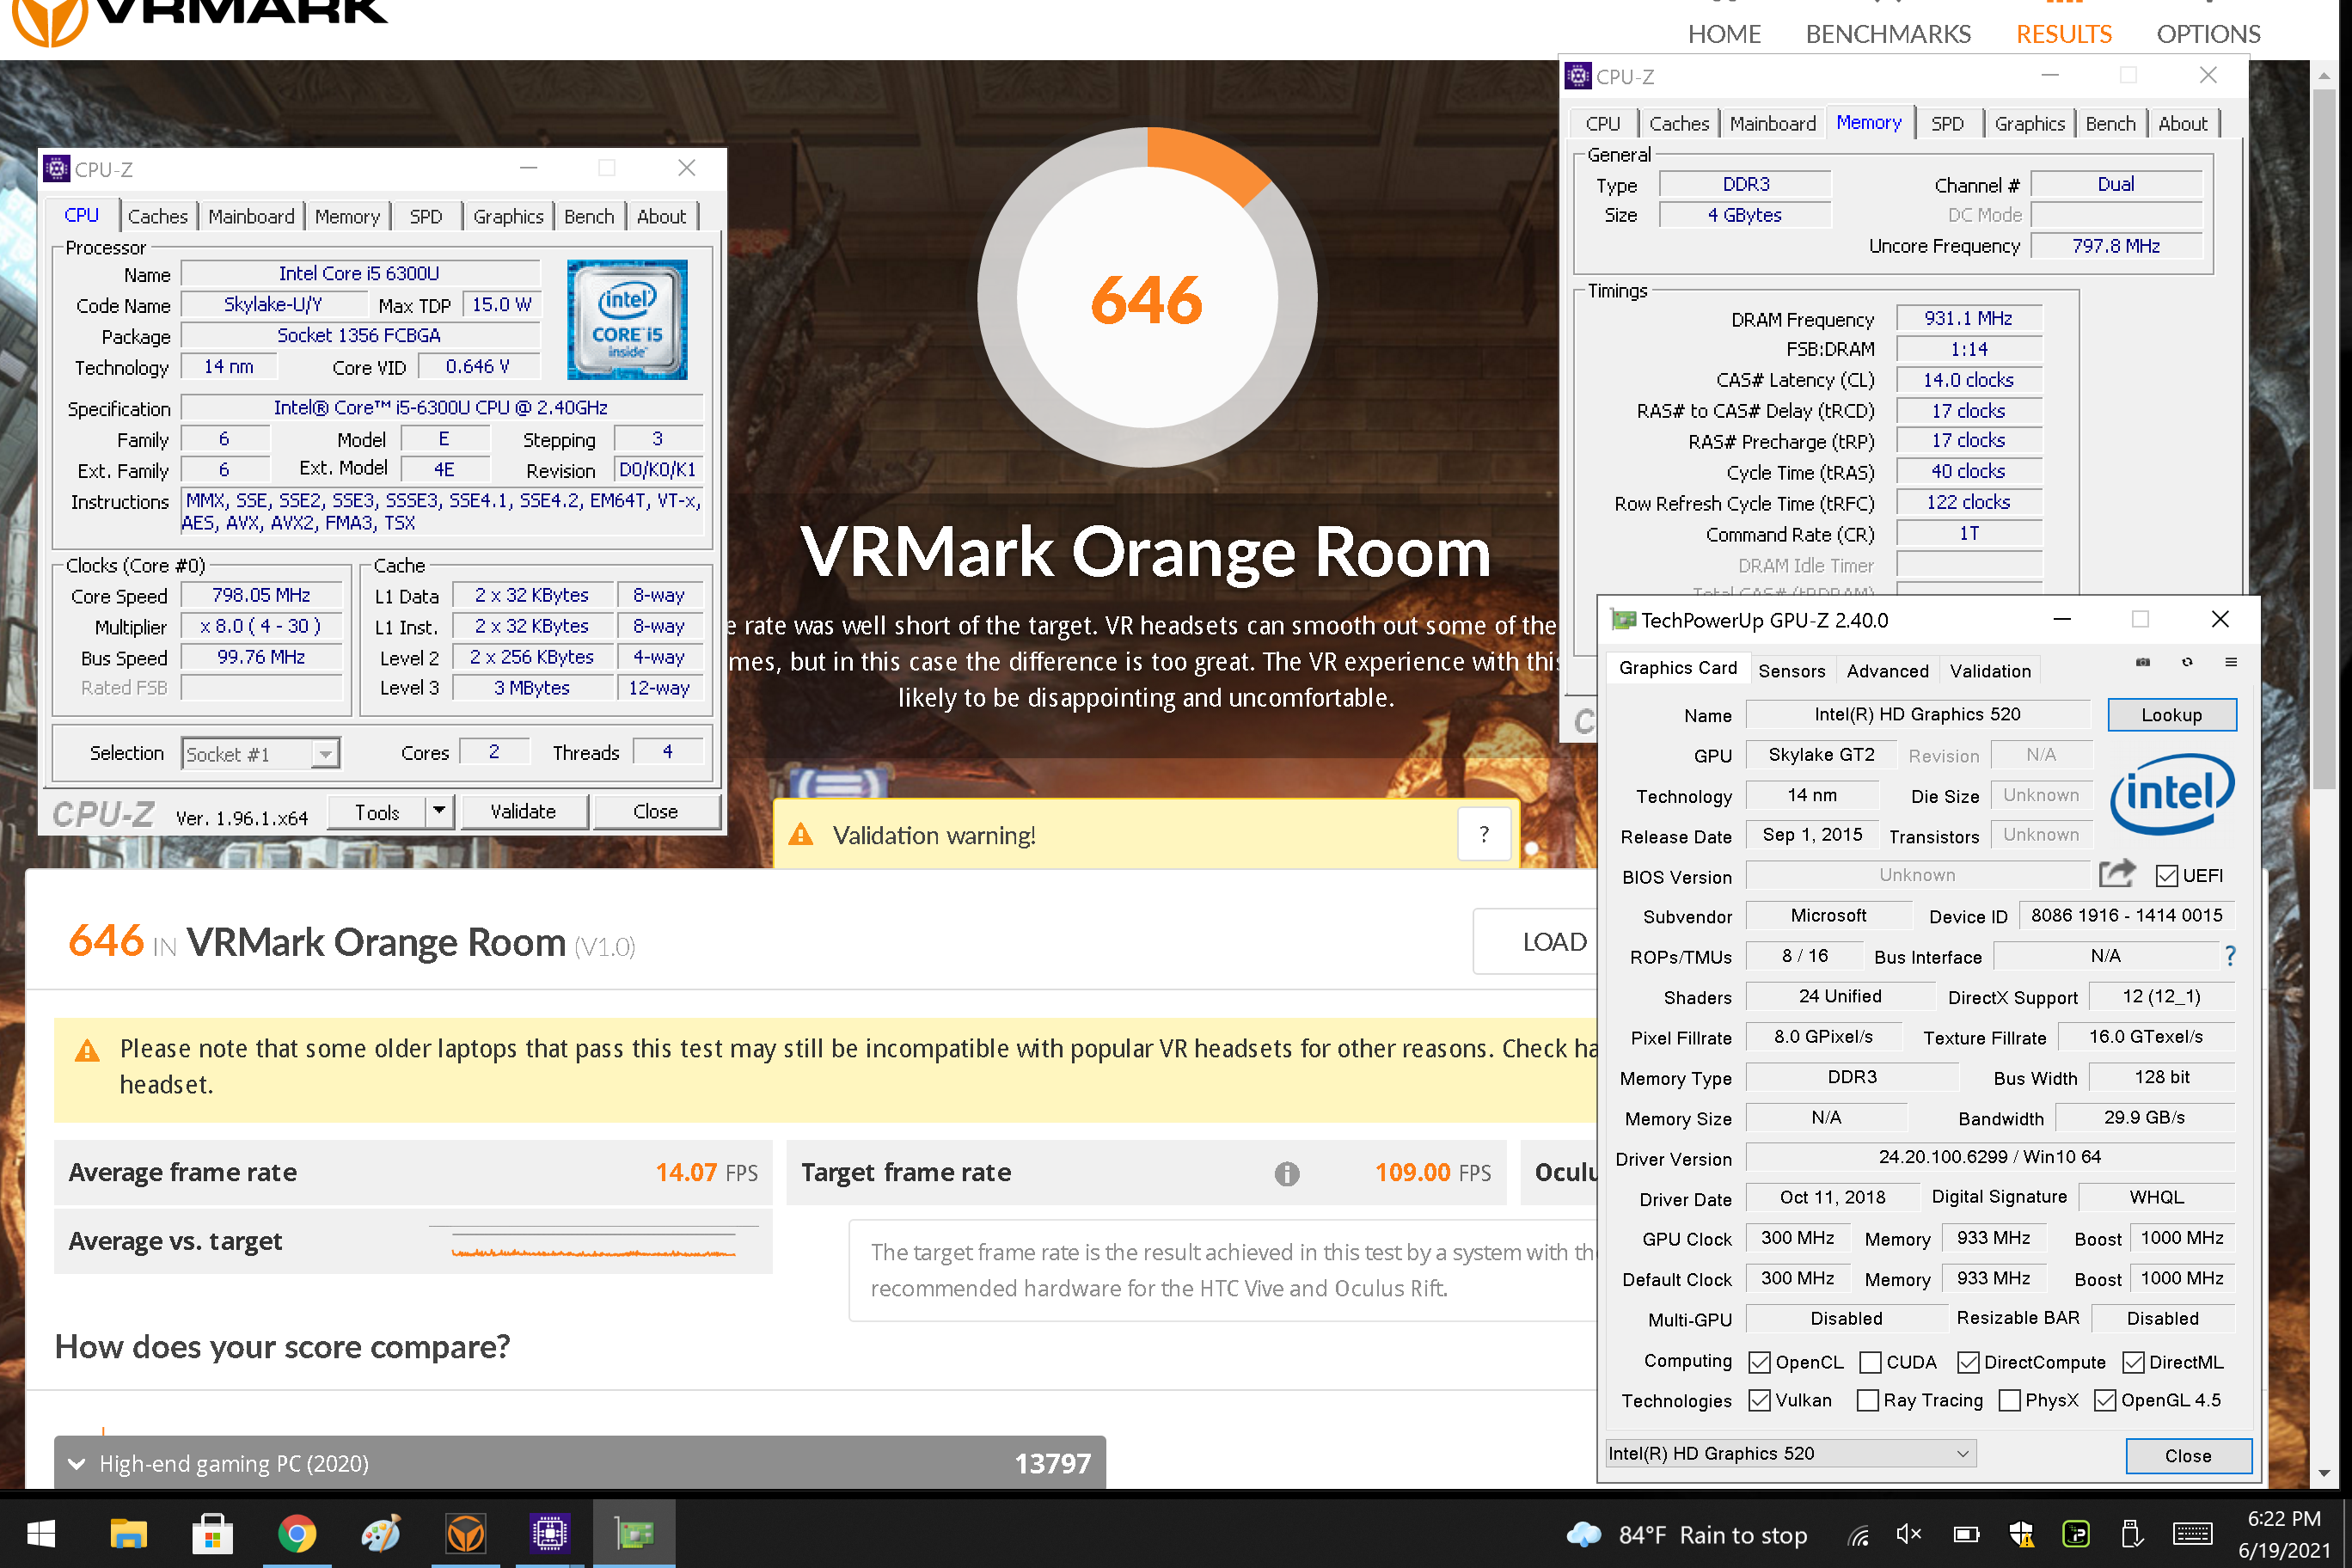This screenshot has width=2352, height=1568.
Task: Toggle the OpenGL 4.5 checkbox
Action: coord(2105,1401)
